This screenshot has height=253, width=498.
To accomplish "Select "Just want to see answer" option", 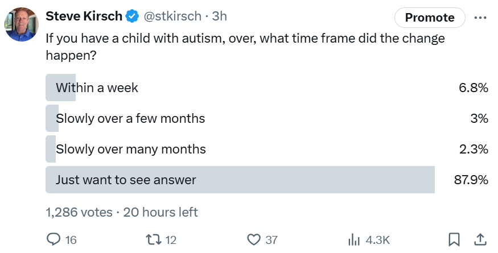I will [x=126, y=180].
